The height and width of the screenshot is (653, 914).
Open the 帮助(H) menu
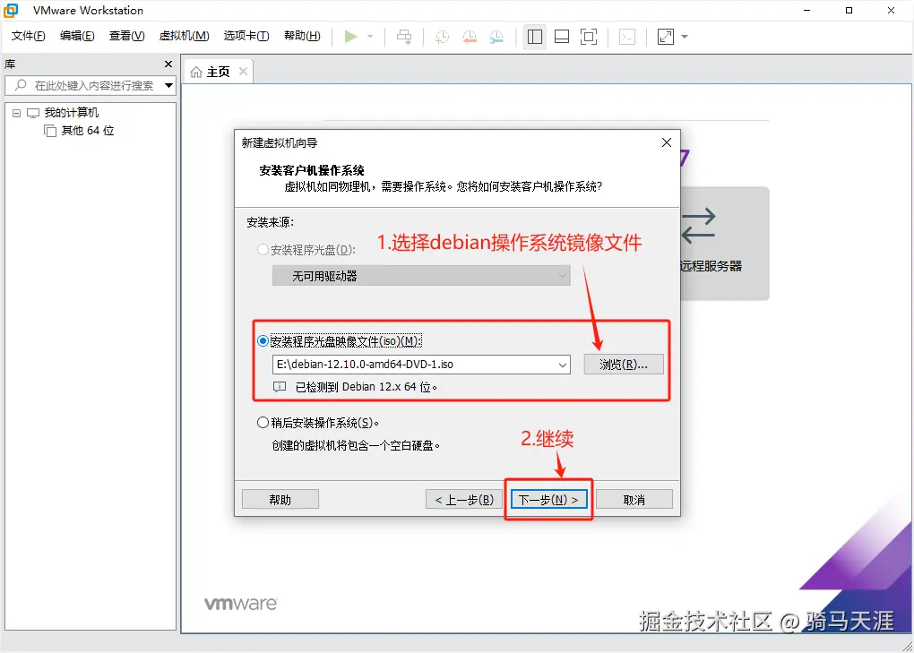[x=302, y=36]
